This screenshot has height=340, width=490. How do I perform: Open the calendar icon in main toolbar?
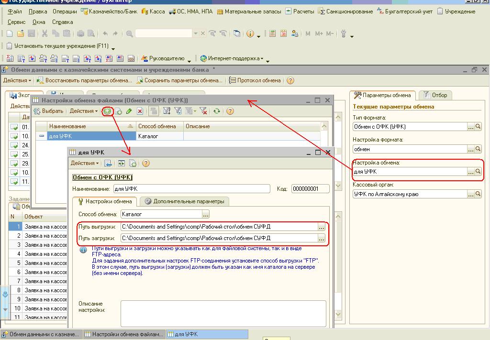[283, 33]
